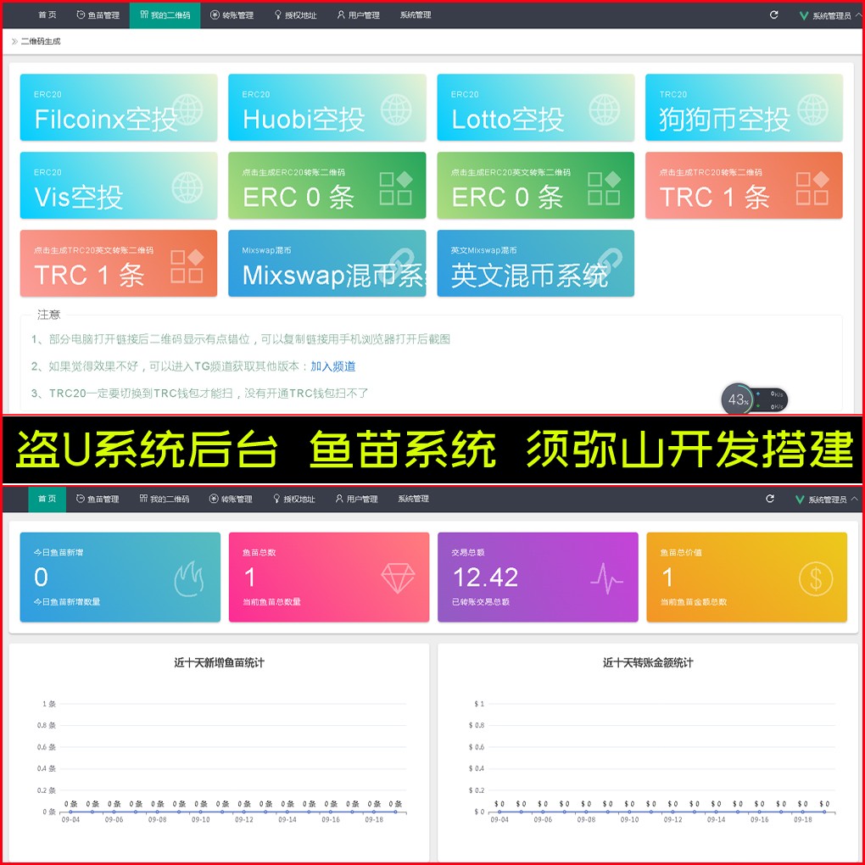Open the 加入频道 link in the notes
The image size is (865, 865).
pos(332,366)
